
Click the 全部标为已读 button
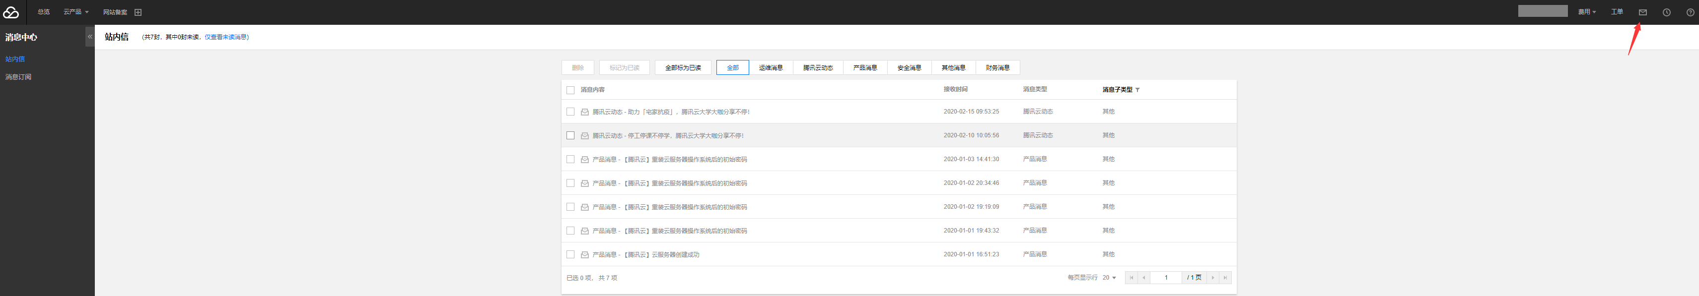[683, 68]
